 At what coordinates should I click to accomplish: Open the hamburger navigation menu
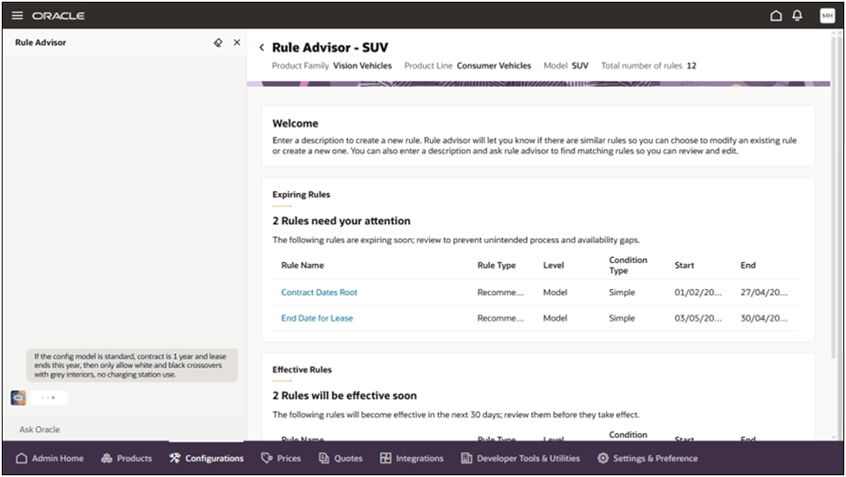tap(17, 16)
